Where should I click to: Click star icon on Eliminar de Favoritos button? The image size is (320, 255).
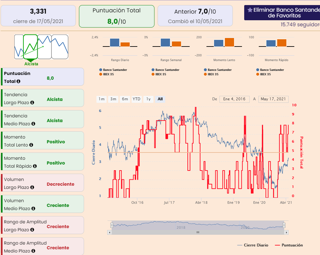(x=250, y=10)
